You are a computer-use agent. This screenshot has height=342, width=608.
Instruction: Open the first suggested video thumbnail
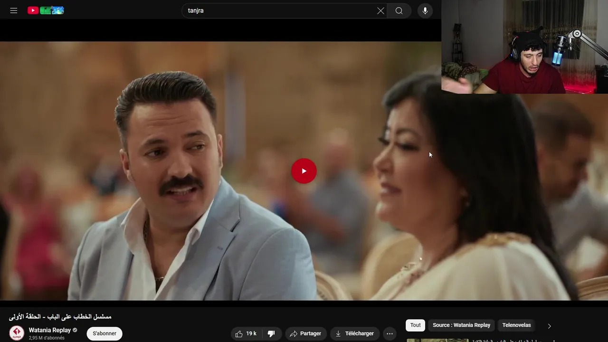pos(437,340)
